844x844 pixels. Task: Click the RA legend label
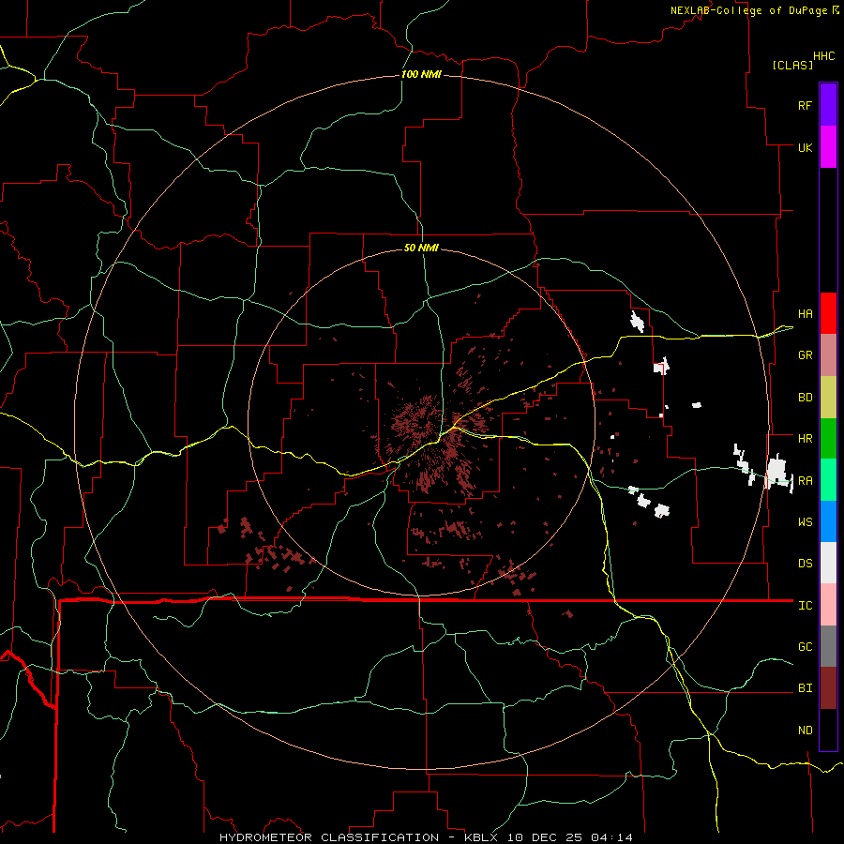[x=805, y=481]
